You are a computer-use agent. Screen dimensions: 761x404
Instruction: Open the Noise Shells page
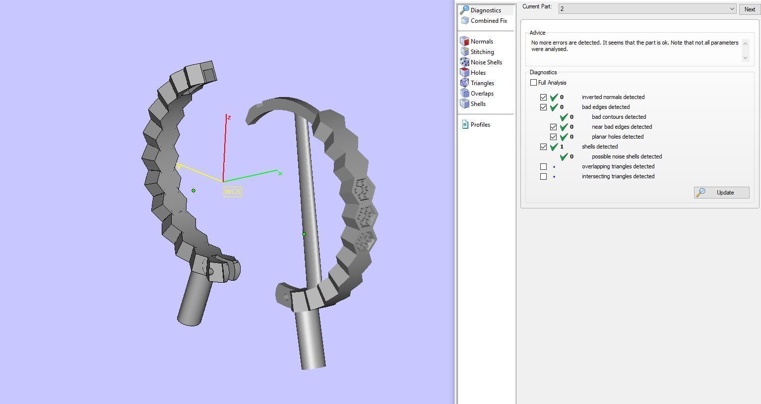tap(481, 62)
